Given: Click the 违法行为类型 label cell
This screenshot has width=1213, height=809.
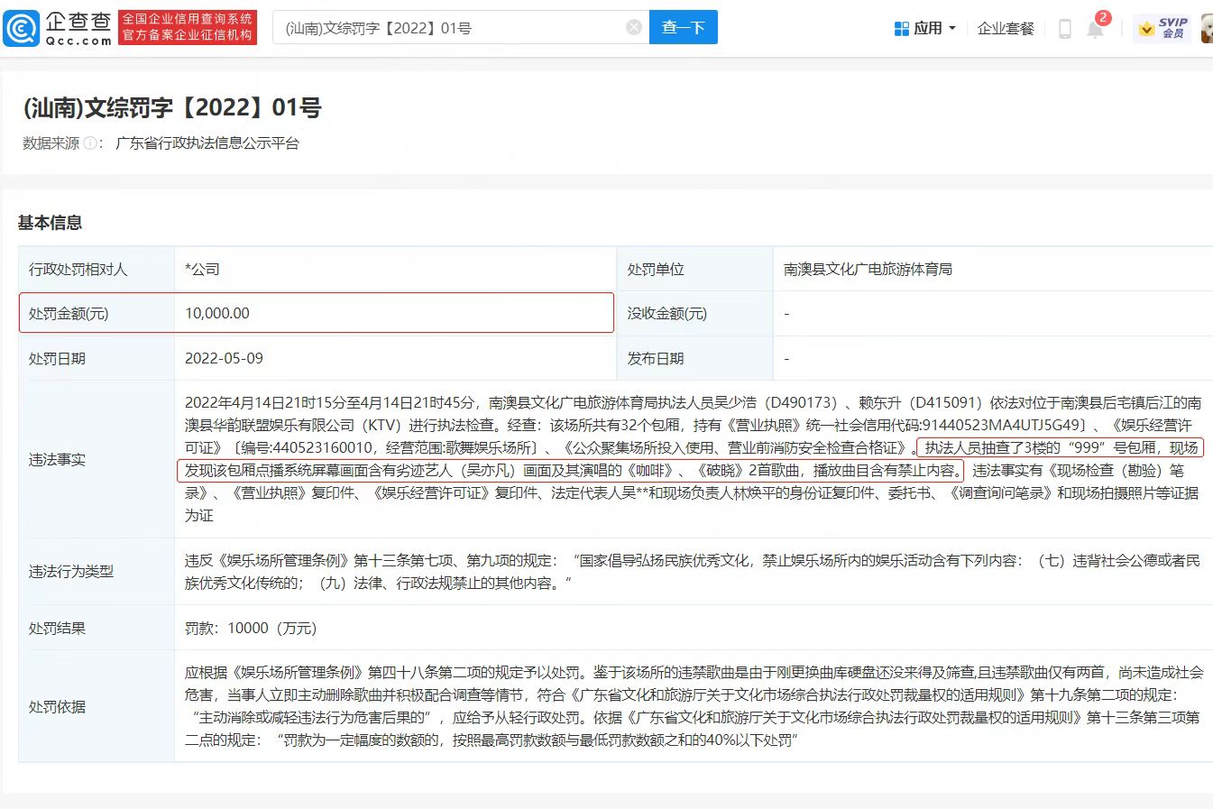Looking at the screenshot, I should pos(96,572).
